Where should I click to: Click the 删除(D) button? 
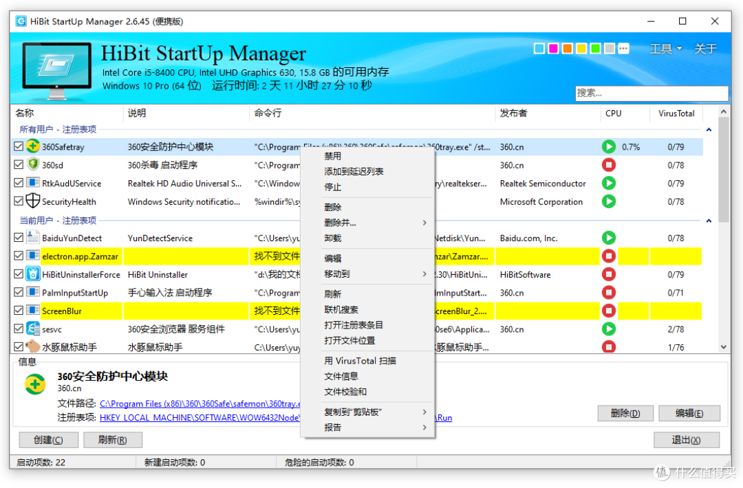pyautogui.click(x=625, y=413)
